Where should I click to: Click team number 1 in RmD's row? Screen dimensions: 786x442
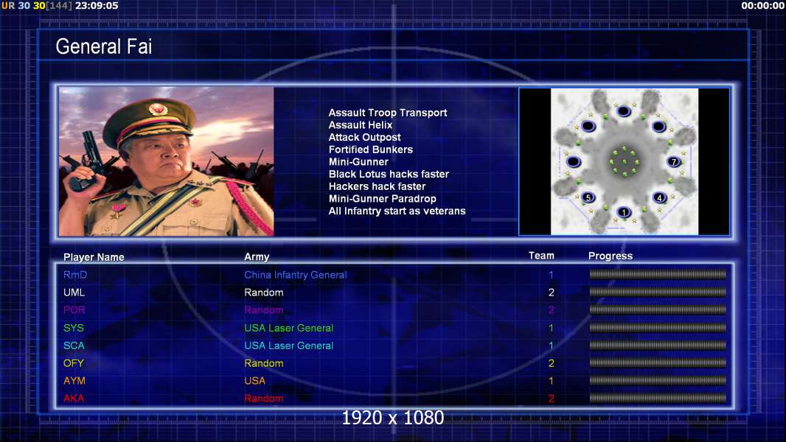click(551, 275)
